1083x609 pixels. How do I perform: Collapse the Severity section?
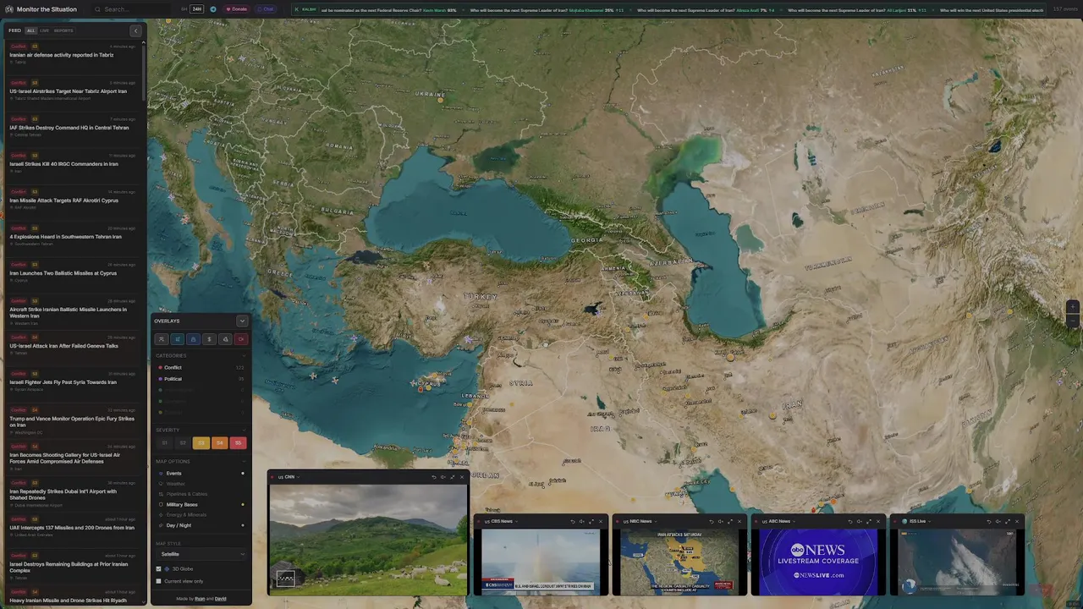pos(244,430)
